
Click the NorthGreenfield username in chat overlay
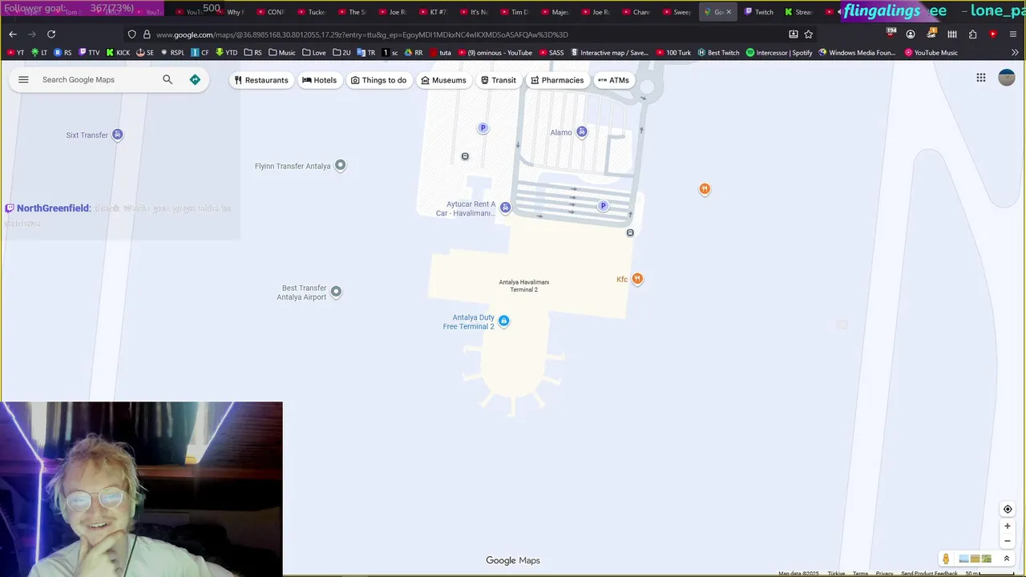coord(53,208)
